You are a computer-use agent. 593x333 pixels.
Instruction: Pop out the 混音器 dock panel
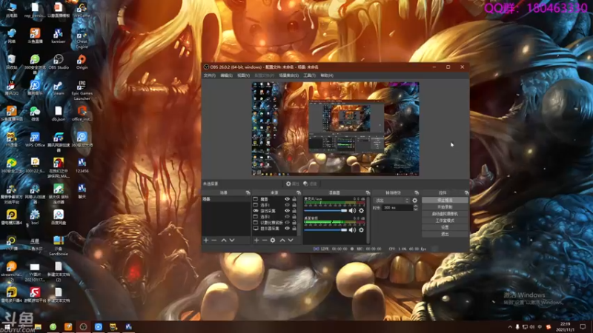pyautogui.click(x=368, y=192)
